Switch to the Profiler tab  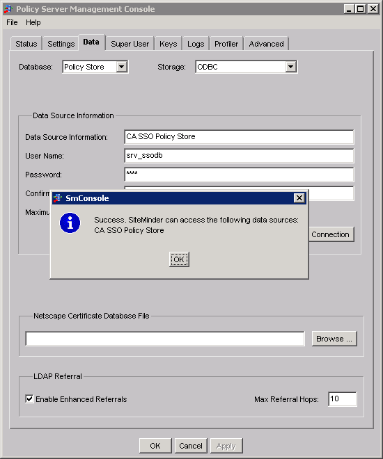pyautogui.click(x=226, y=44)
